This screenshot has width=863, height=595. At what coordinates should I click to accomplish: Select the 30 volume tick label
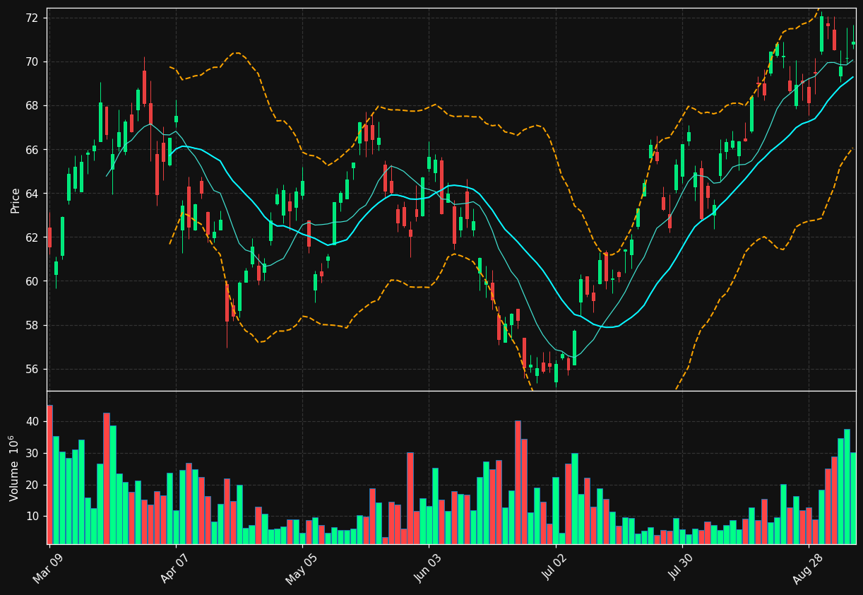pos(33,454)
